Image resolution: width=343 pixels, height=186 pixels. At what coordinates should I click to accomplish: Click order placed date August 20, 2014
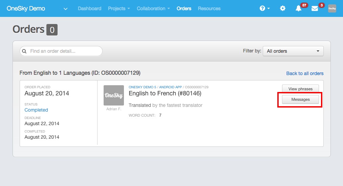pyautogui.click(x=47, y=93)
